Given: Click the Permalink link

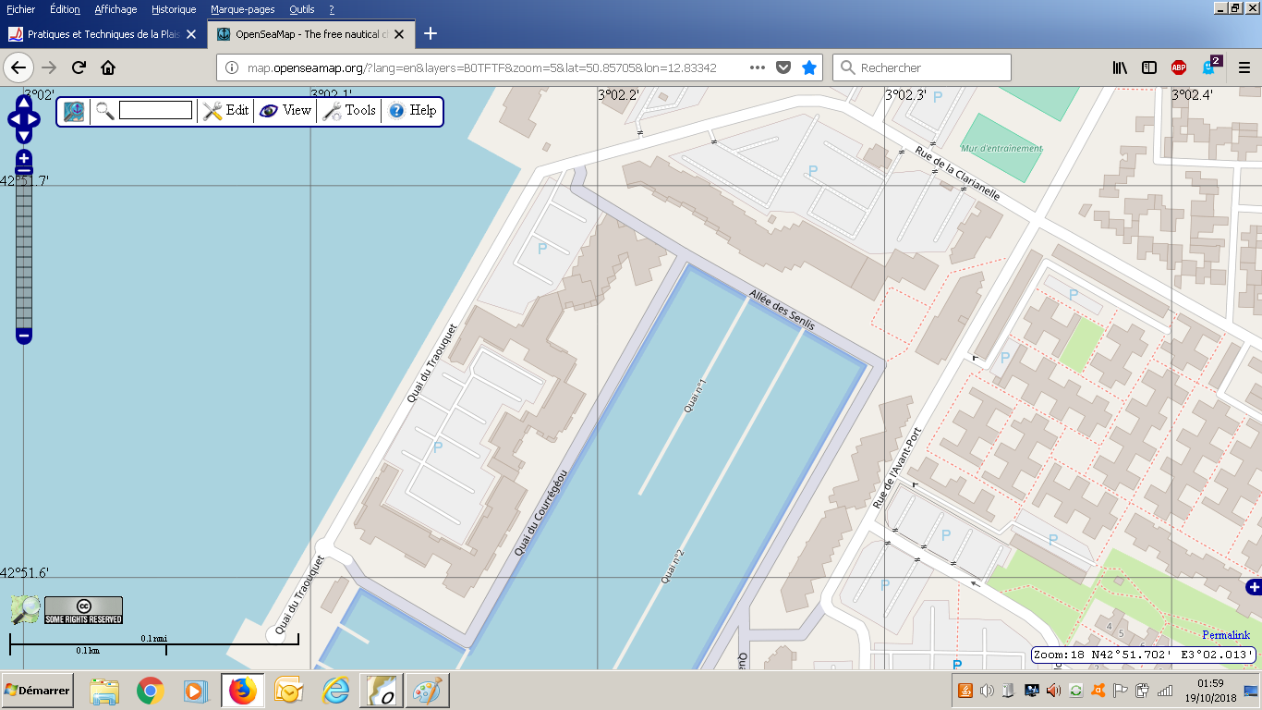Looking at the screenshot, I should (1226, 635).
